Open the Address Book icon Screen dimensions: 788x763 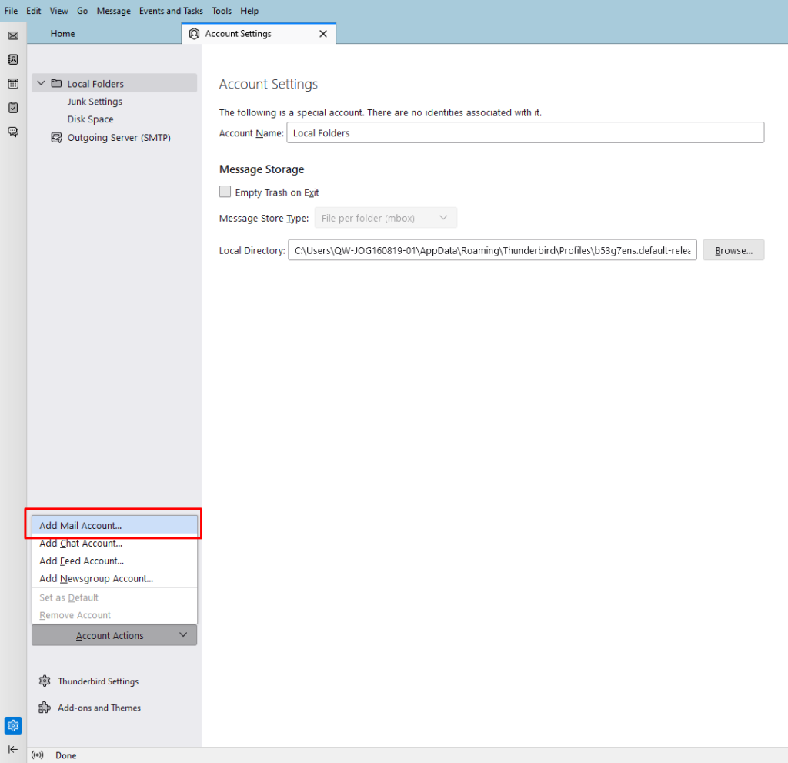[13, 59]
